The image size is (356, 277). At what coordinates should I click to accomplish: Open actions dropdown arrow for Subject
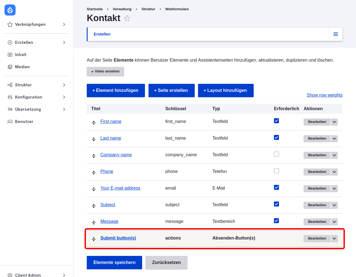(334, 205)
